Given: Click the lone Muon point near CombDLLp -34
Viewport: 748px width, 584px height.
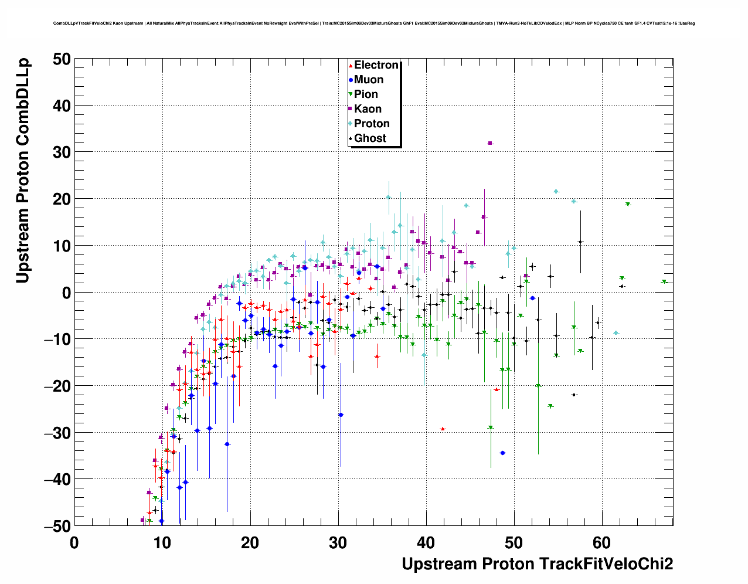Looking at the screenshot, I should click(x=502, y=453).
